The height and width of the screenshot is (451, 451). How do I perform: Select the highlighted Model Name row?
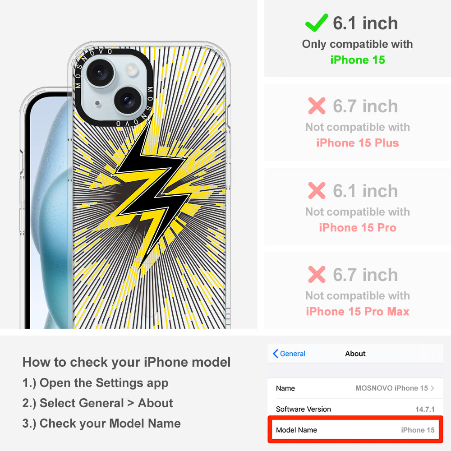(x=355, y=430)
